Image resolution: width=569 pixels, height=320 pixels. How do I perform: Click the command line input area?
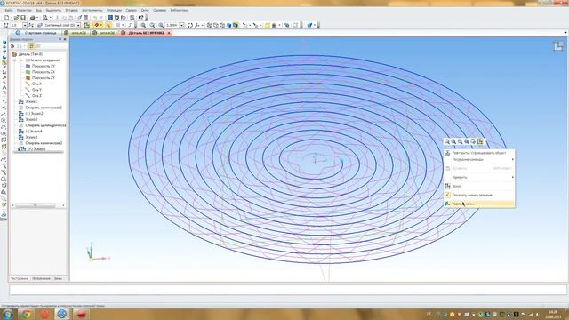coord(288,290)
